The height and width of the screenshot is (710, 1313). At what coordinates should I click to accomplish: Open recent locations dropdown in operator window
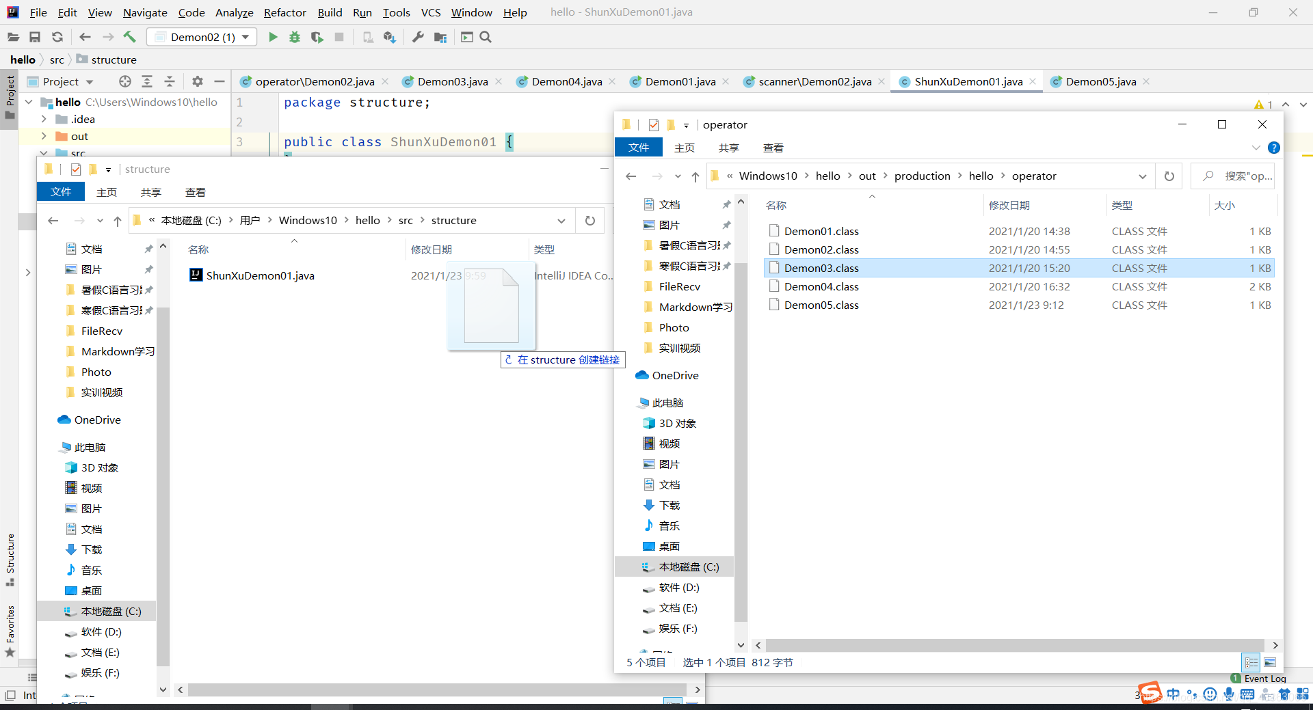click(678, 176)
